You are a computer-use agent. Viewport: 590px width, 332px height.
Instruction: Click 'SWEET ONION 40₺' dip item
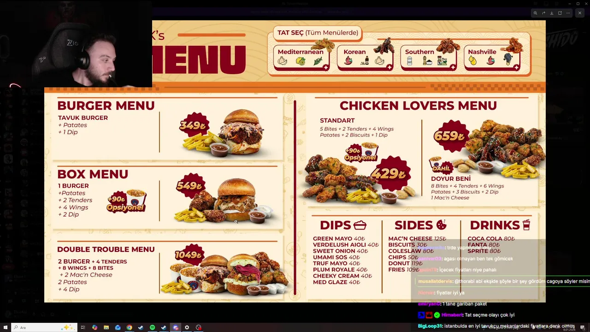coord(341,251)
